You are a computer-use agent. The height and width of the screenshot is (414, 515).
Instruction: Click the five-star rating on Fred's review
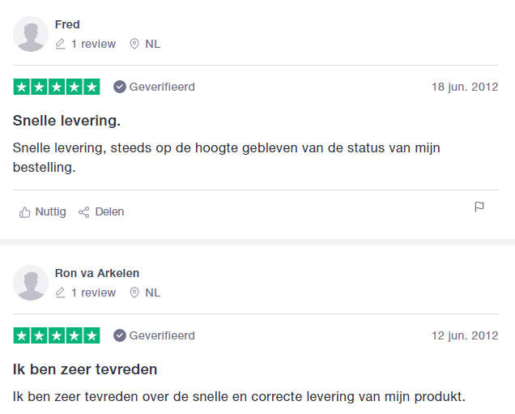click(57, 87)
